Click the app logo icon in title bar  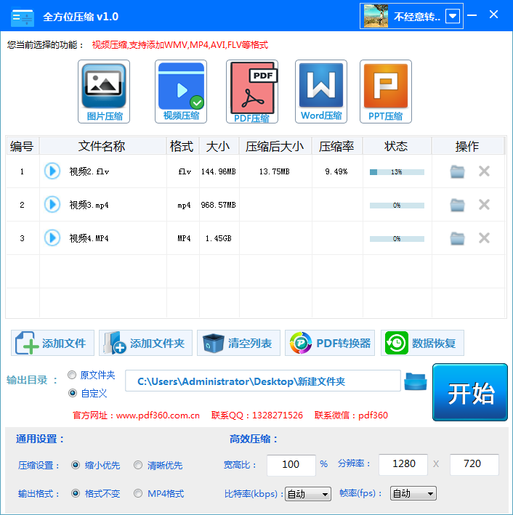pos(22,18)
